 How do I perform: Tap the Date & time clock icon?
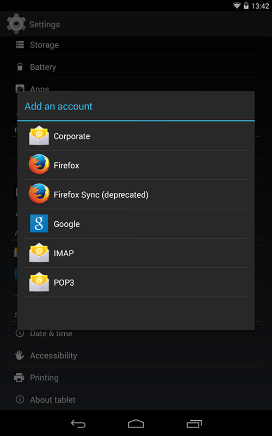pyautogui.click(x=20, y=333)
